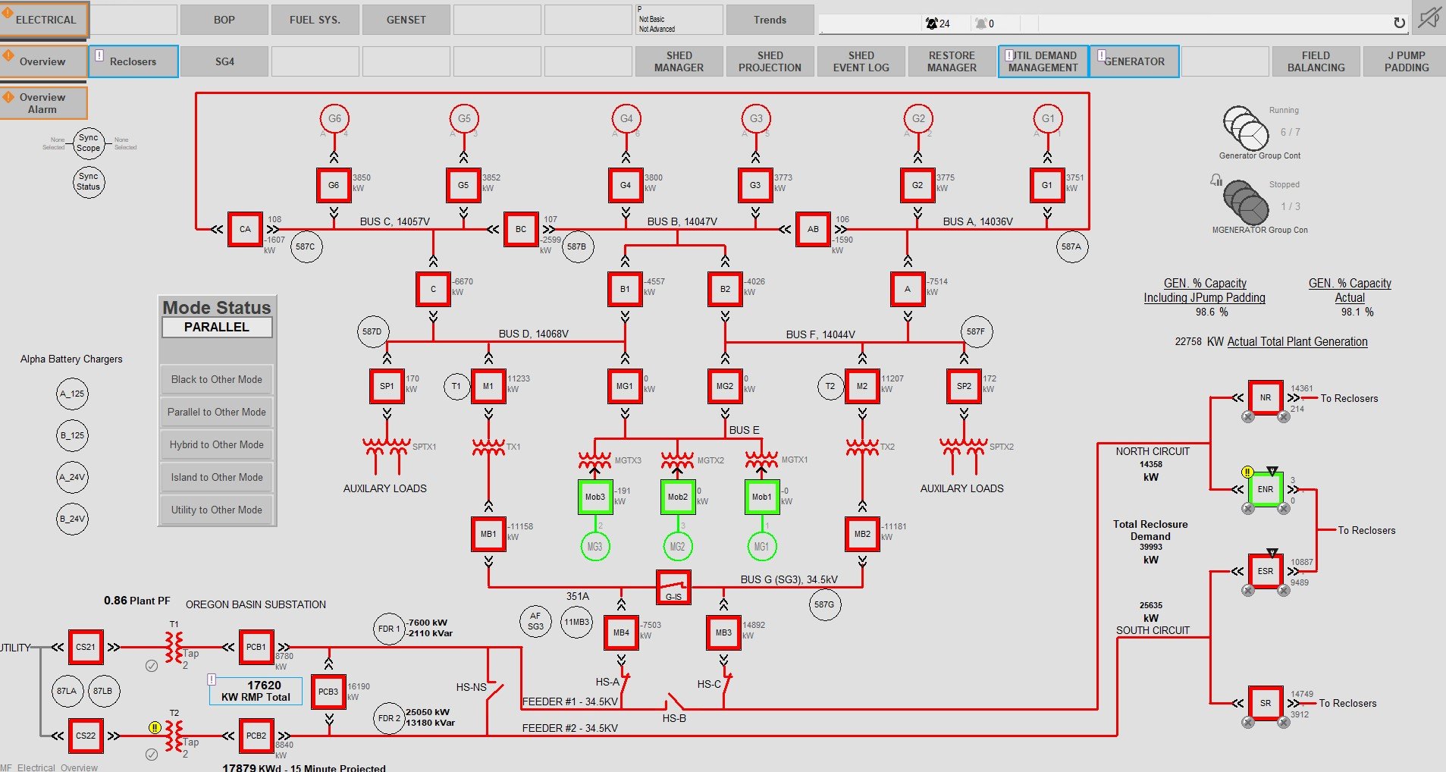Screen dimensions: 1446x772
Task: Click the refresh arrow in alarm bar
Action: 1399,24
